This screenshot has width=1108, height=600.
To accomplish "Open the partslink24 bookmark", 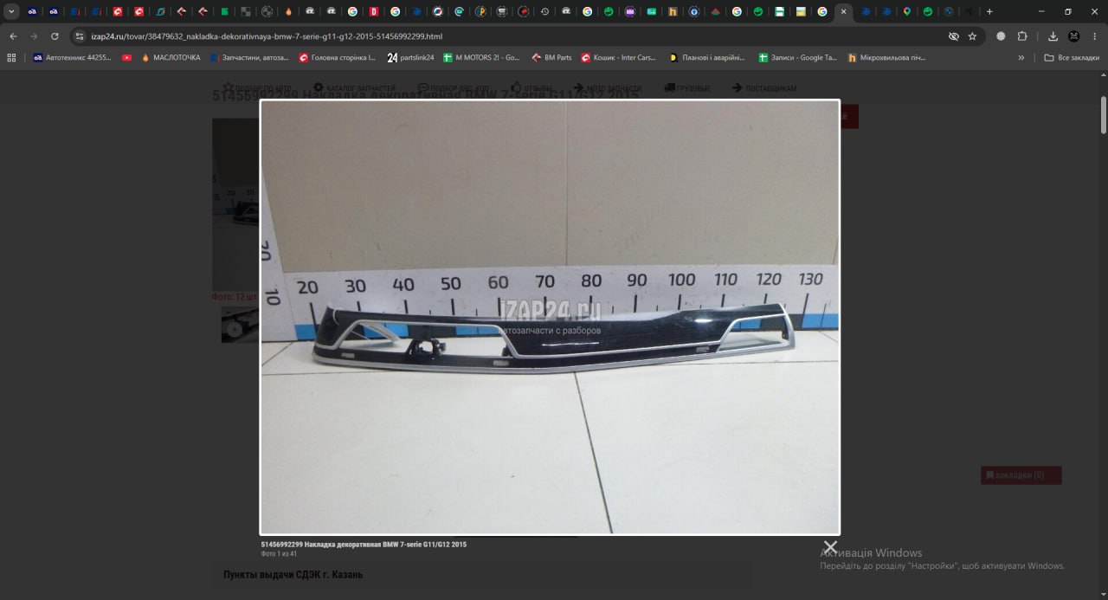I will coord(410,57).
